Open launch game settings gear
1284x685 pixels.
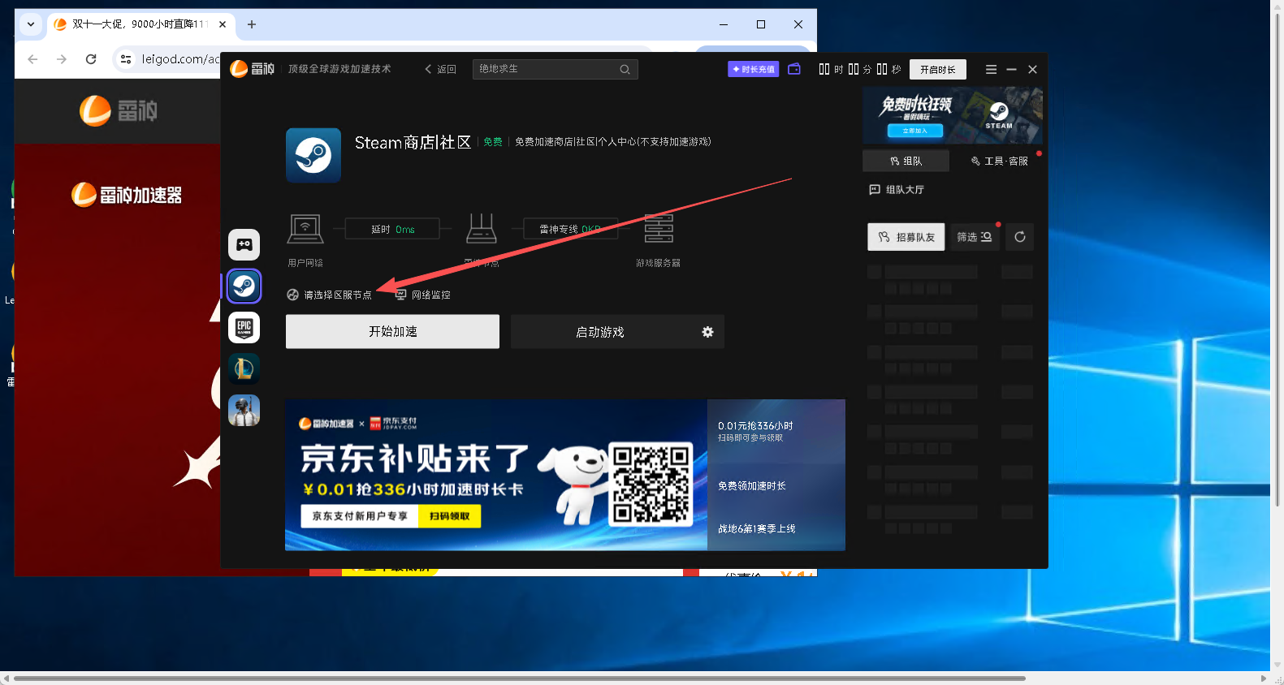tap(707, 332)
